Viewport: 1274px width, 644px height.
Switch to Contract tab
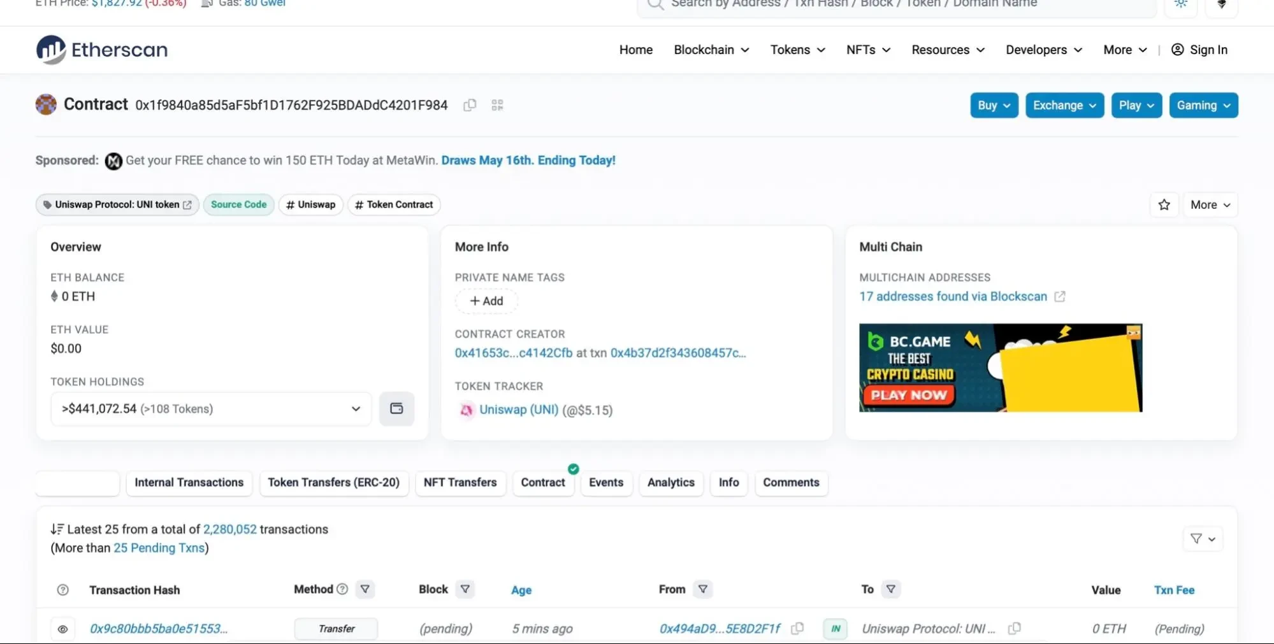(542, 483)
